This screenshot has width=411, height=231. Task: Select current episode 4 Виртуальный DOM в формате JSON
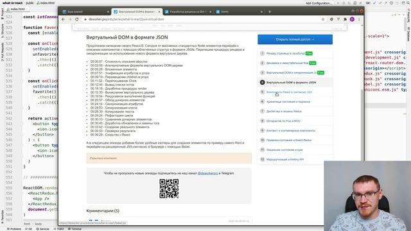291,83
